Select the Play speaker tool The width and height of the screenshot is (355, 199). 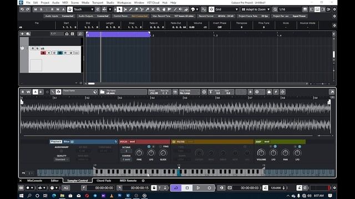pyautogui.click(x=180, y=9)
